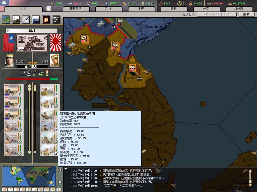This screenshot has height=192, width=257.
Task: Click the attacker Republic of China flag
Action: pyautogui.click(x=9, y=43)
